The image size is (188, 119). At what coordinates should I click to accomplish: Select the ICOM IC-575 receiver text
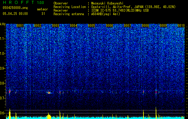[x=120, y=10]
